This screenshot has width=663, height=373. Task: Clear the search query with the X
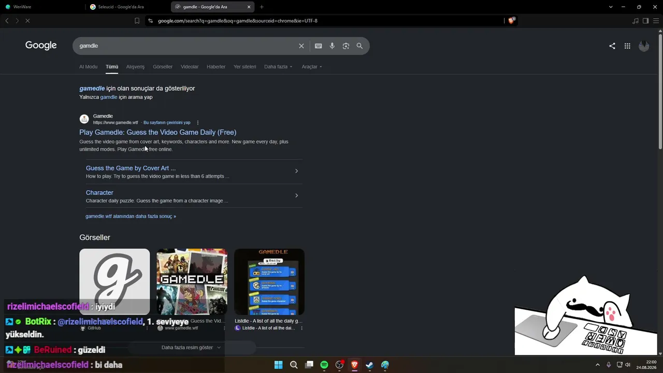point(301,46)
